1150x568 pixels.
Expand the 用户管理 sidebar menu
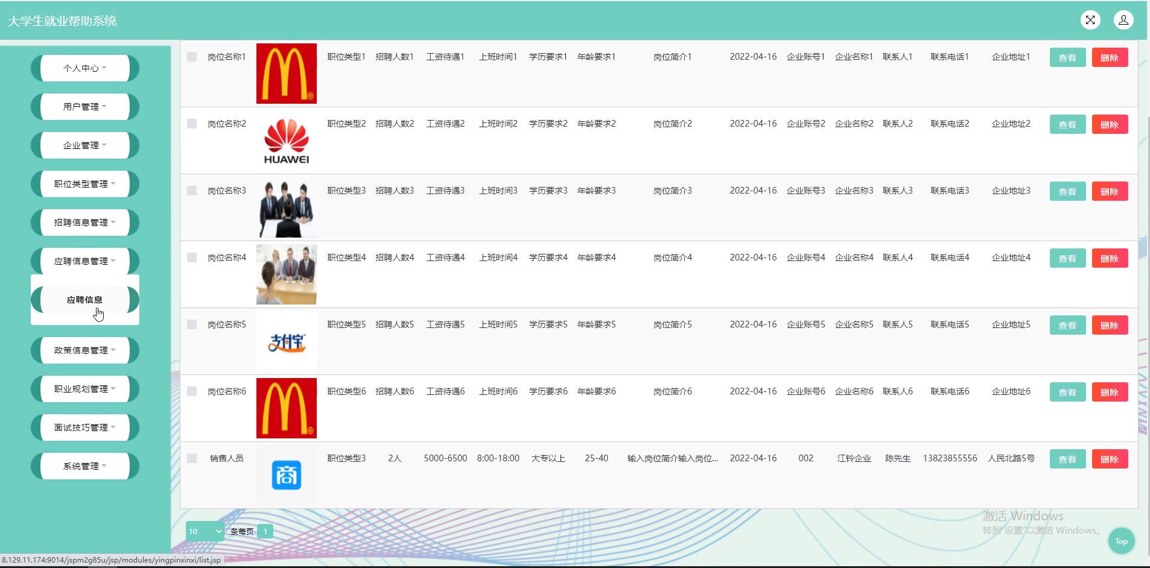tap(85, 107)
